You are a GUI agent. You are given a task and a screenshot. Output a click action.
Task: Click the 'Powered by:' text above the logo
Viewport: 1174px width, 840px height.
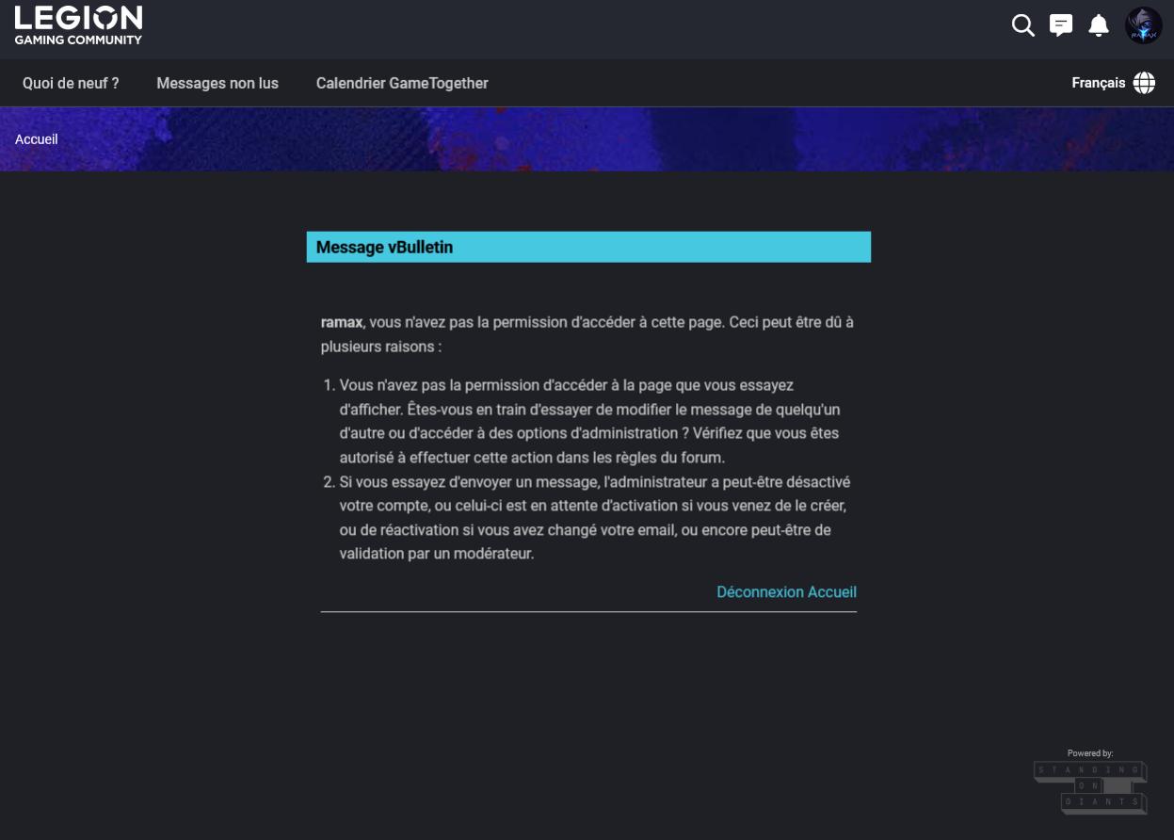click(1089, 753)
